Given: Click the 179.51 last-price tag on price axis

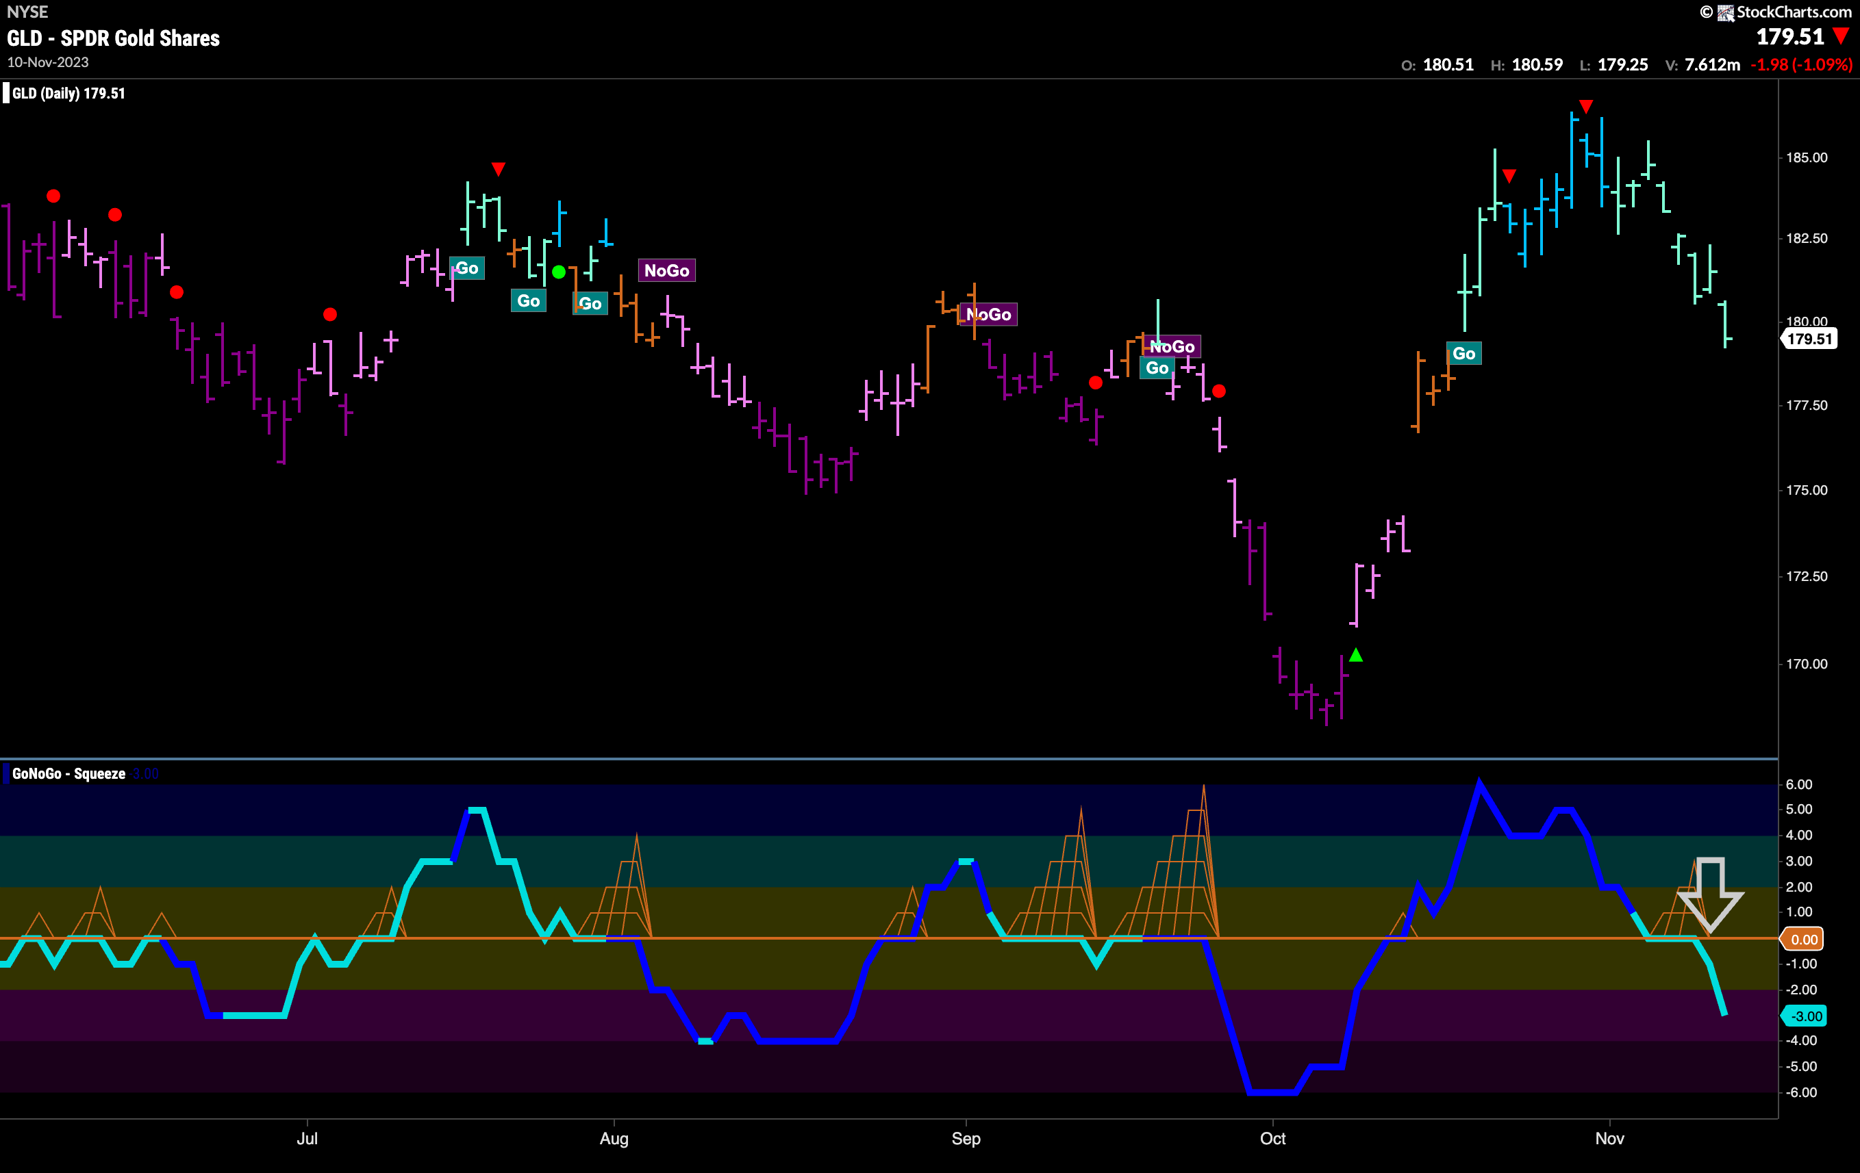Looking at the screenshot, I should 1809,339.
